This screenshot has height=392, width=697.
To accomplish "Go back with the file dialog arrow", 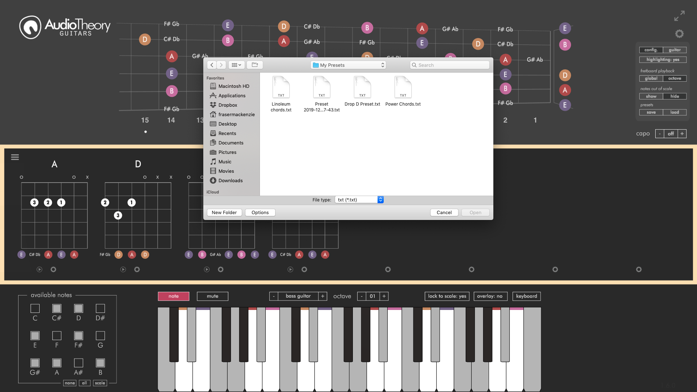I will (212, 65).
